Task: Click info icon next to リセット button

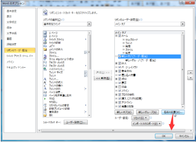Action: (x=151, y=118)
